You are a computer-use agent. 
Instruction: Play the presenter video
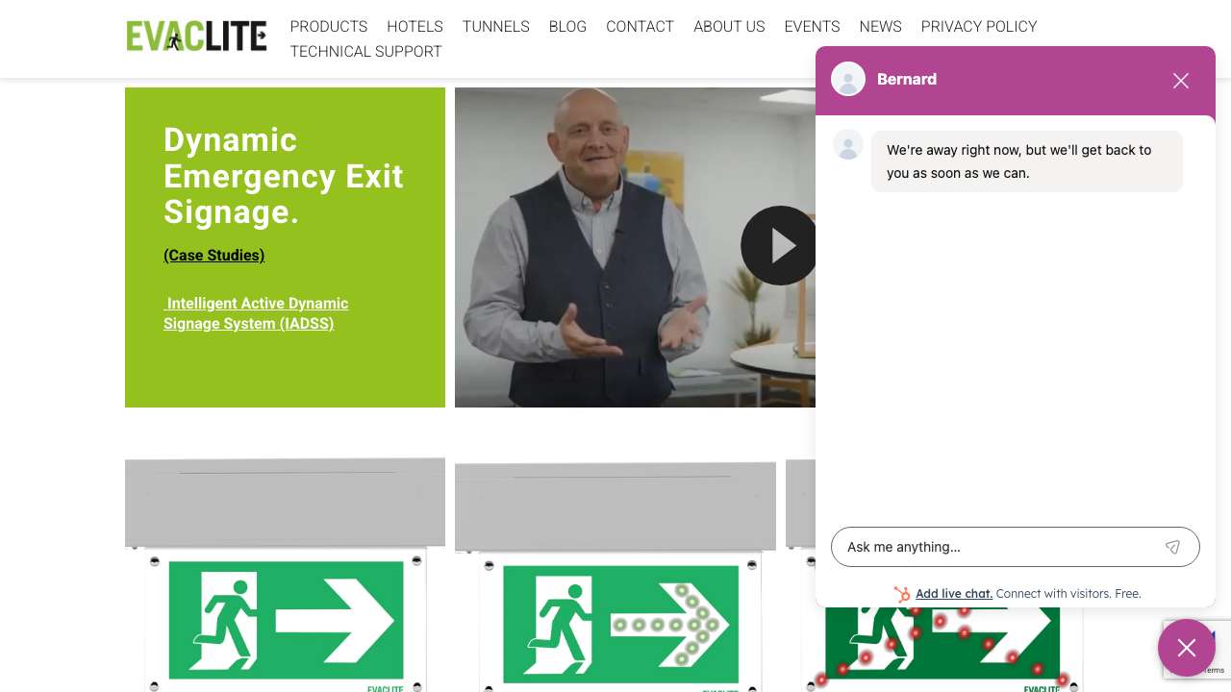pyautogui.click(x=779, y=246)
